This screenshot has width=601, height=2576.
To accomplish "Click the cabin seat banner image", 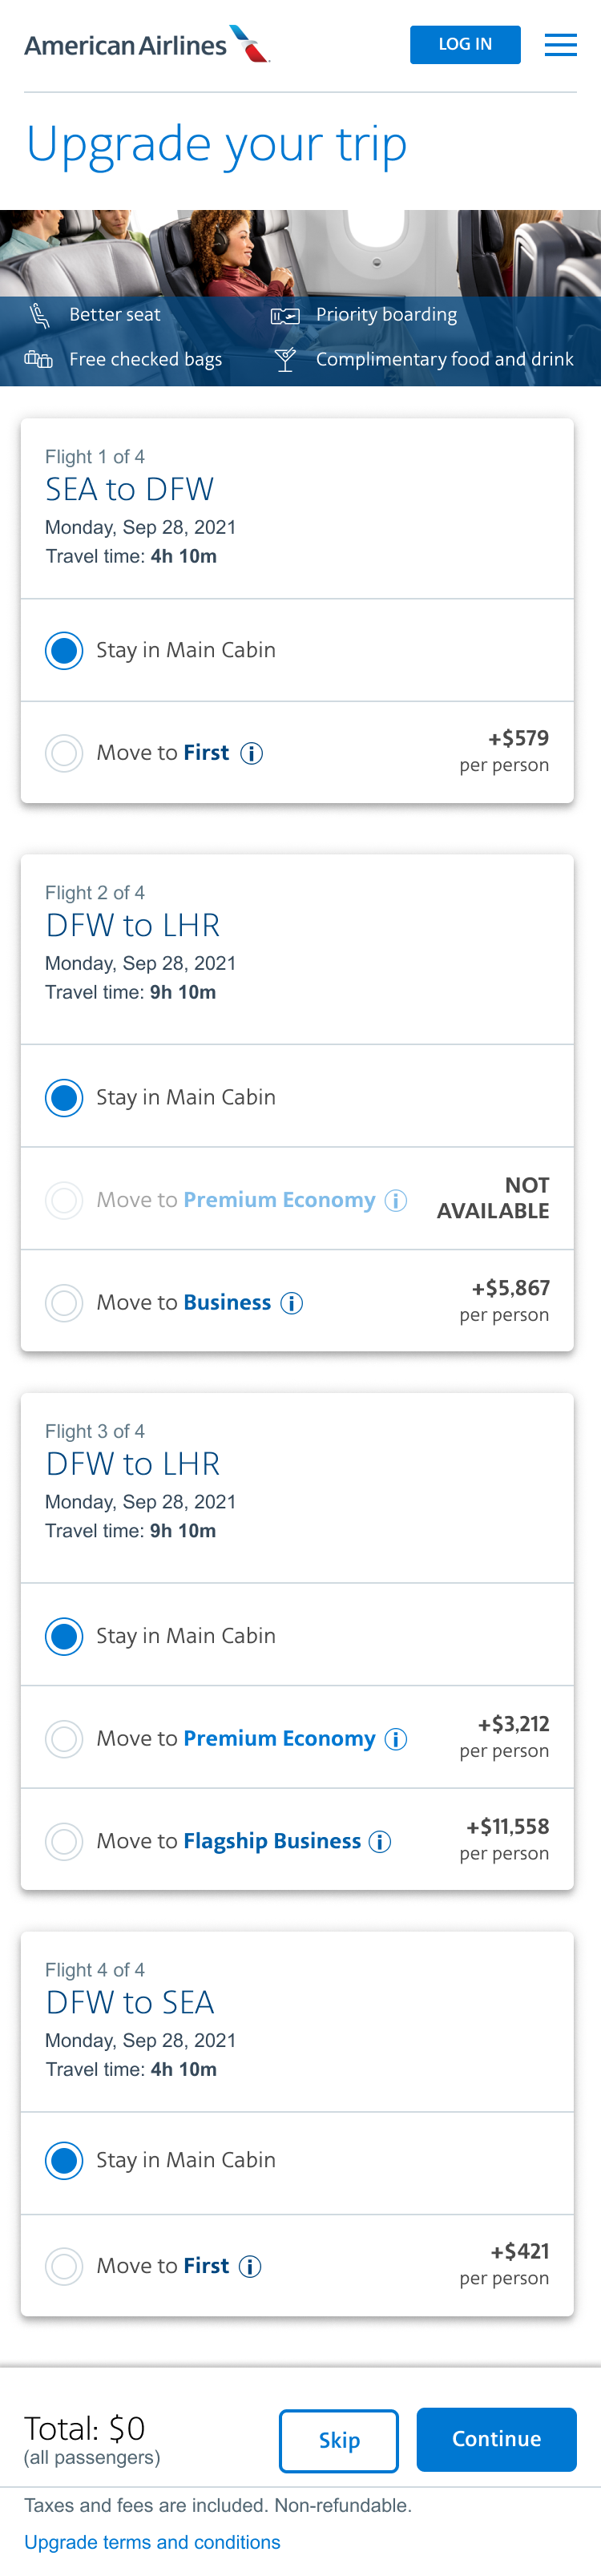I will point(300,253).
